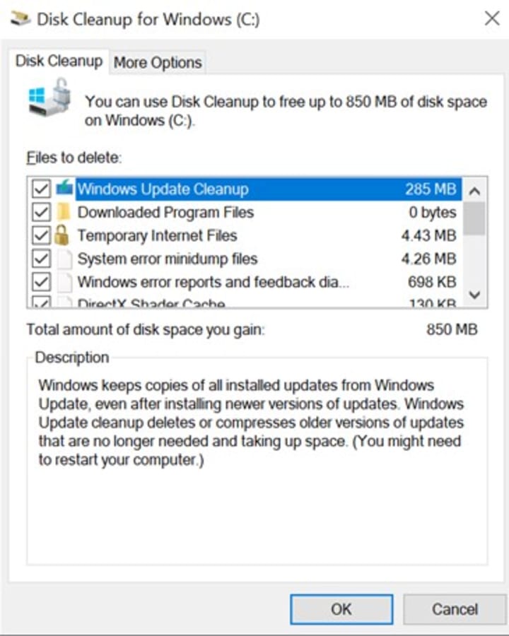Click the Disk Cleanup title bar icon
The height and width of the screenshot is (636, 509).
pyautogui.click(x=20, y=18)
